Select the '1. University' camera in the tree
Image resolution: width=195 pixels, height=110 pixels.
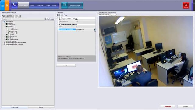click(12, 25)
